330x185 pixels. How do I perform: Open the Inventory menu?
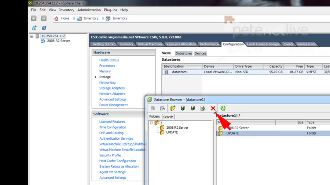(67, 10)
